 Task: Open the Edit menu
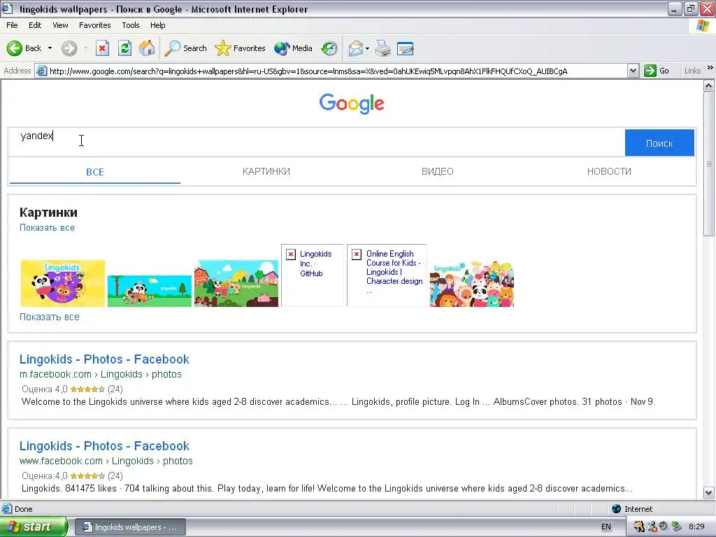click(35, 25)
